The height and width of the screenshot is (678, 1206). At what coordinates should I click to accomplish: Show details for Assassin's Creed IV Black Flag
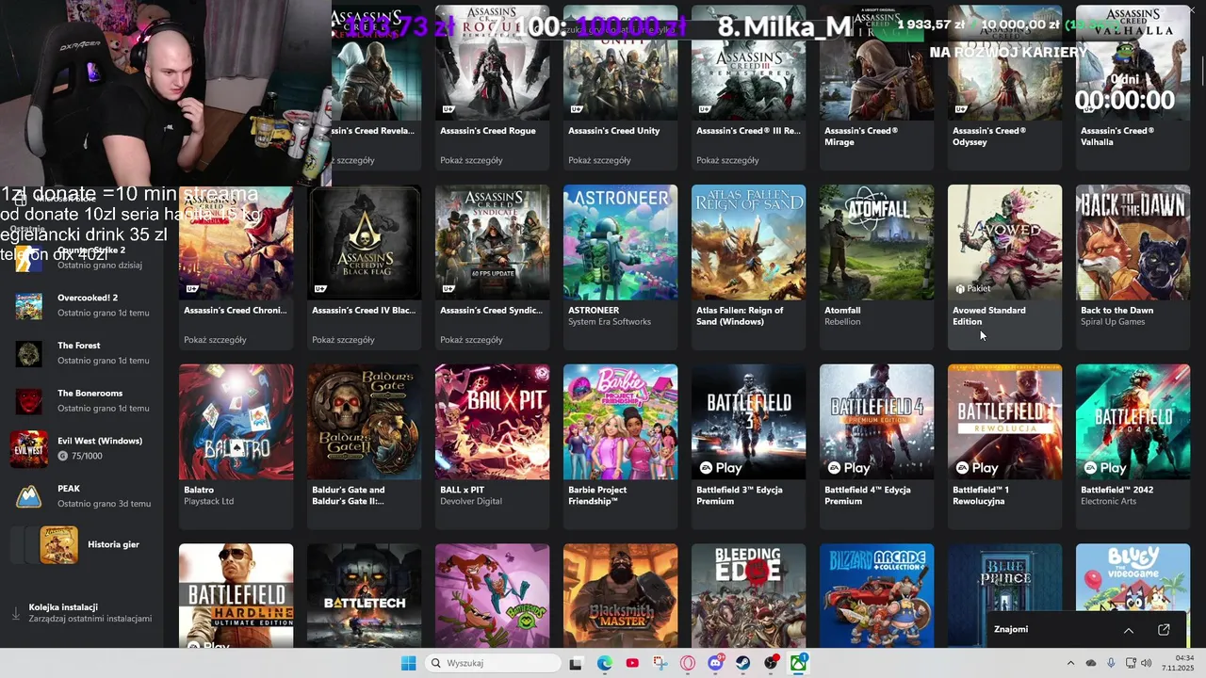[343, 340]
